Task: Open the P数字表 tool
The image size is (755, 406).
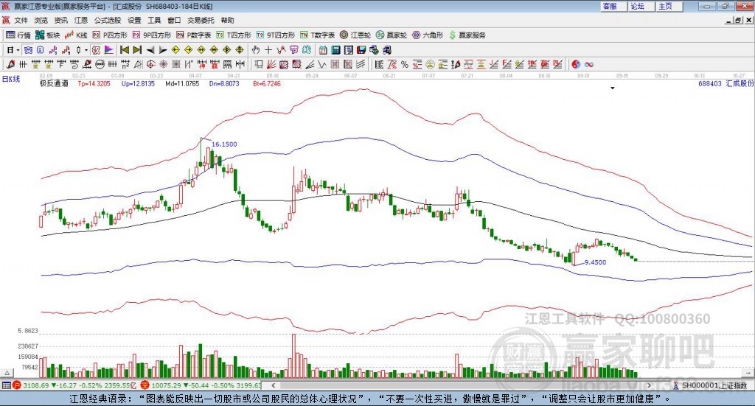Action: point(194,35)
